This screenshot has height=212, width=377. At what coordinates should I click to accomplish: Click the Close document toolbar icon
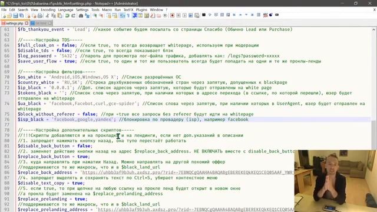28,15
